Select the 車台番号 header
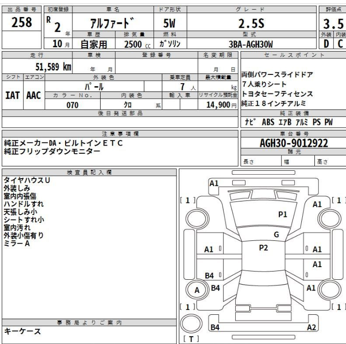346x344 pixels. [294, 134]
